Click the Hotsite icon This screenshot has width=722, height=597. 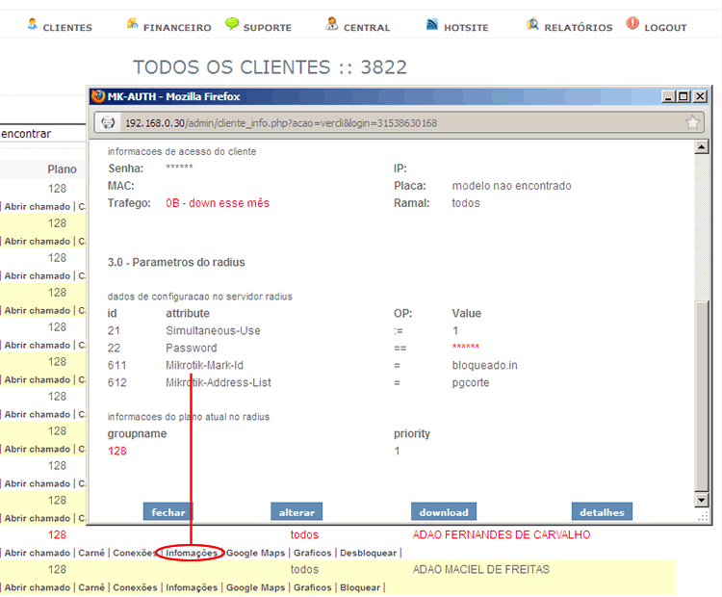pyautogui.click(x=432, y=24)
